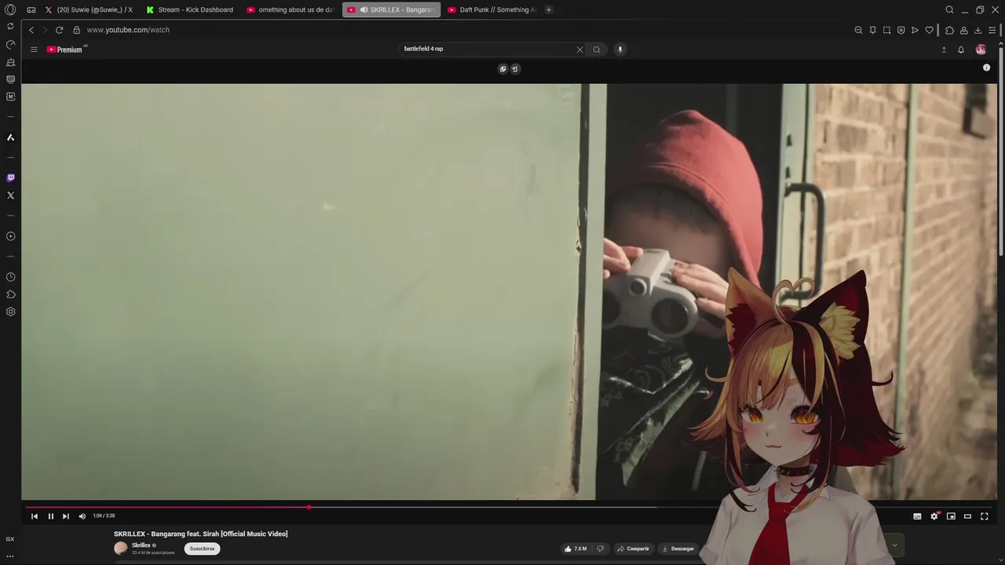1005x565 pixels.
Task: Open YouTube notifications bell
Action: click(960, 49)
